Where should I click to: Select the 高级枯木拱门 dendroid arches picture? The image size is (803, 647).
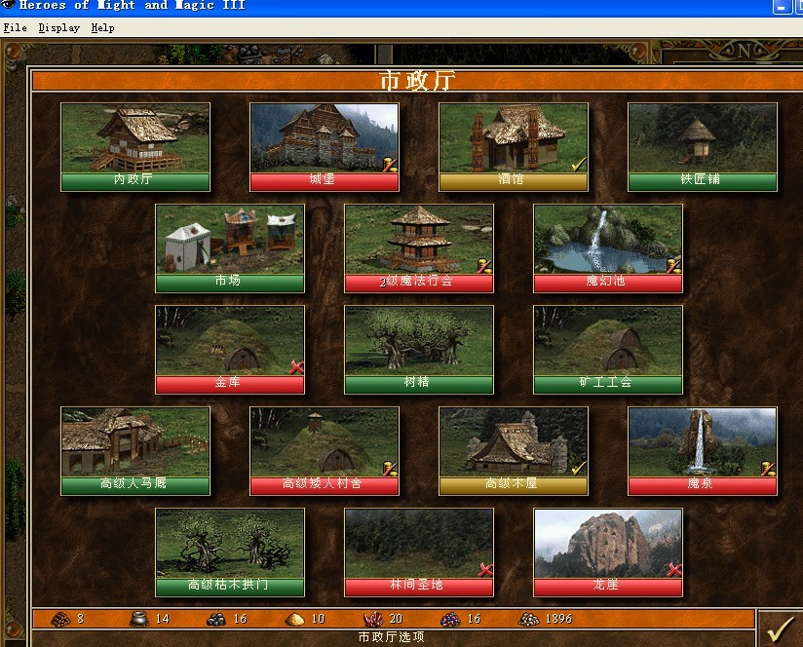pyautogui.click(x=230, y=544)
